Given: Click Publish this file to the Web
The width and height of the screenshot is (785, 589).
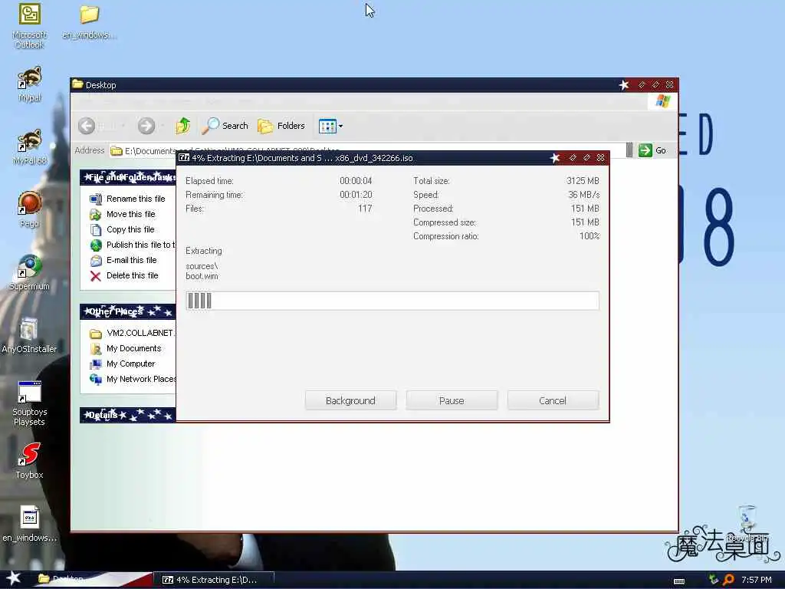Looking at the screenshot, I should coord(133,245).
